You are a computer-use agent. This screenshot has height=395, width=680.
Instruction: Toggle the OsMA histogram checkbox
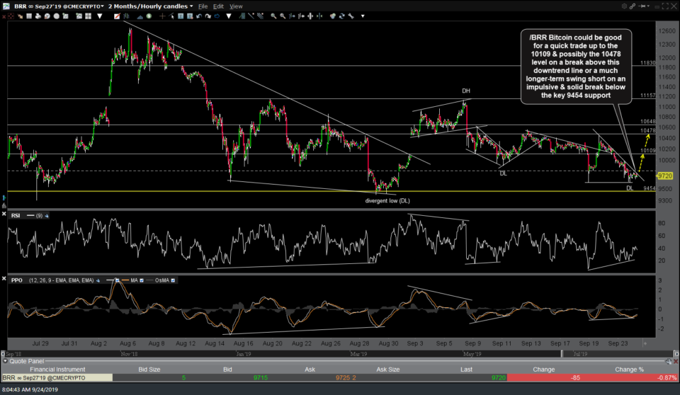click(174, 280)
